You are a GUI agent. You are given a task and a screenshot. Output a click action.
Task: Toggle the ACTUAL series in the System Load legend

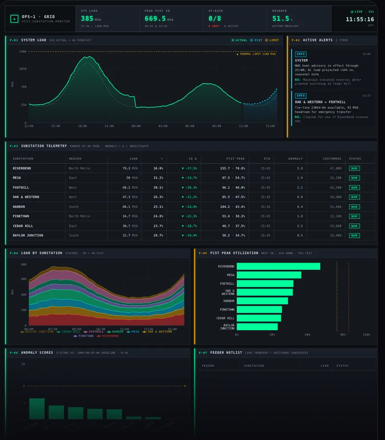(239, 40)
